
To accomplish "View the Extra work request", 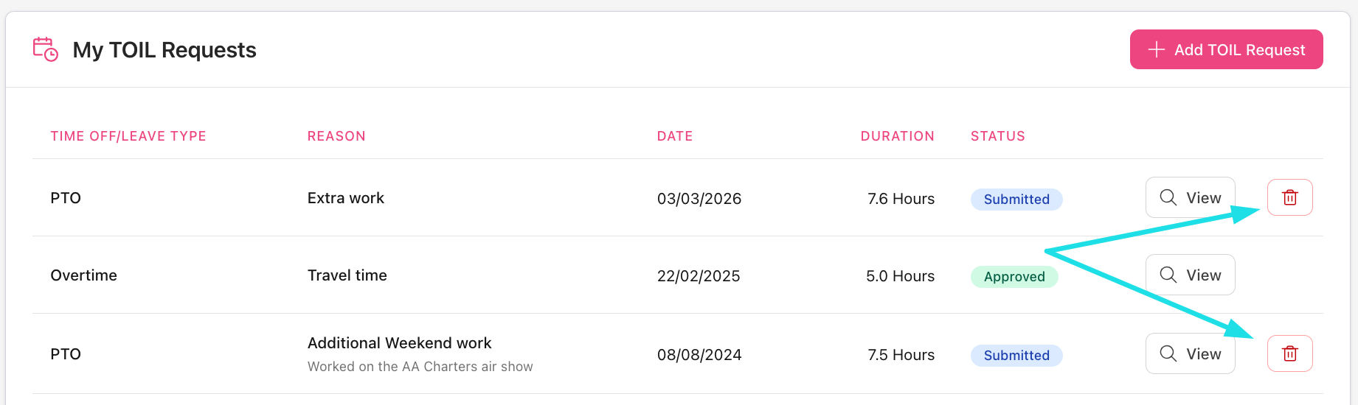I will tap(1190, 197).
